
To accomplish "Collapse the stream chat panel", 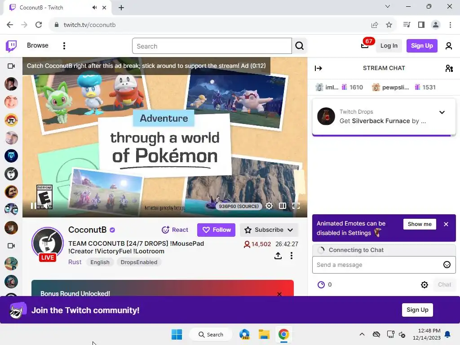I will [x=318, y=68].
